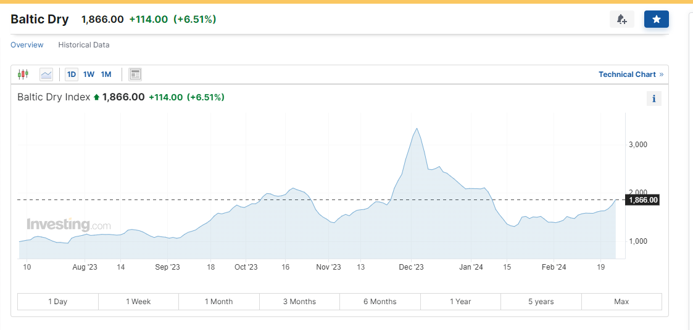Set chart range to 1 Week

(138, 302)
